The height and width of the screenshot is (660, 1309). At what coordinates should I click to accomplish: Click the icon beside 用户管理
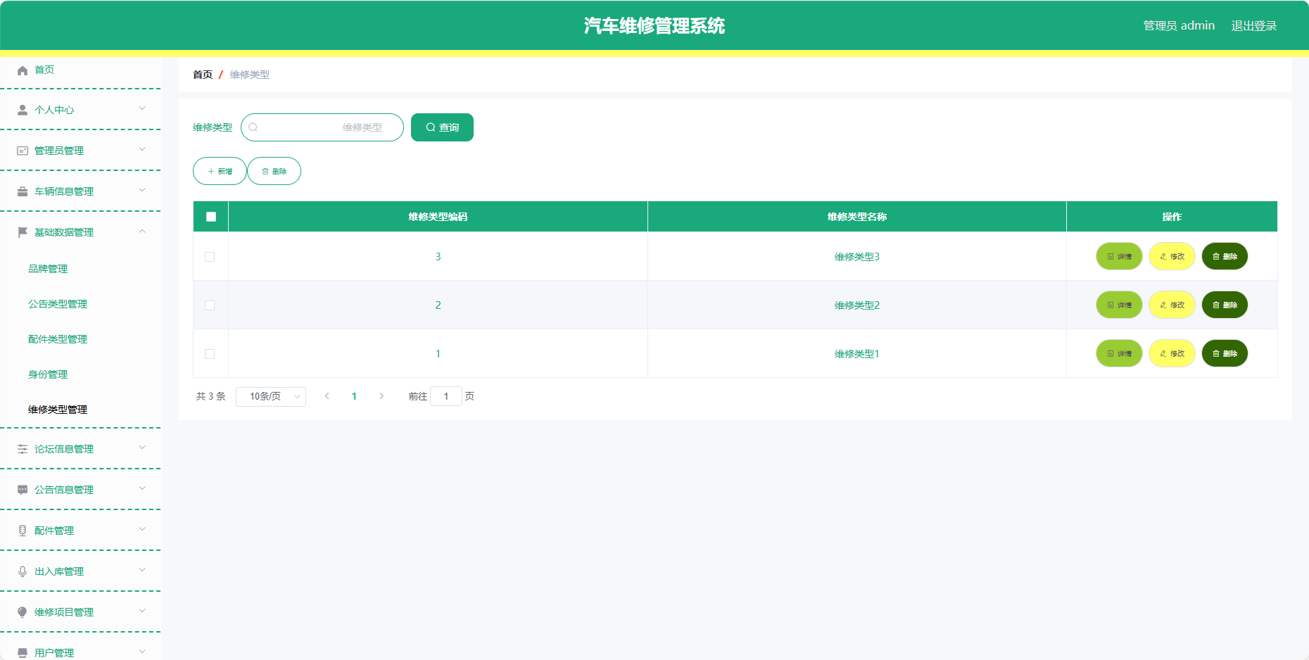[23, 653]
